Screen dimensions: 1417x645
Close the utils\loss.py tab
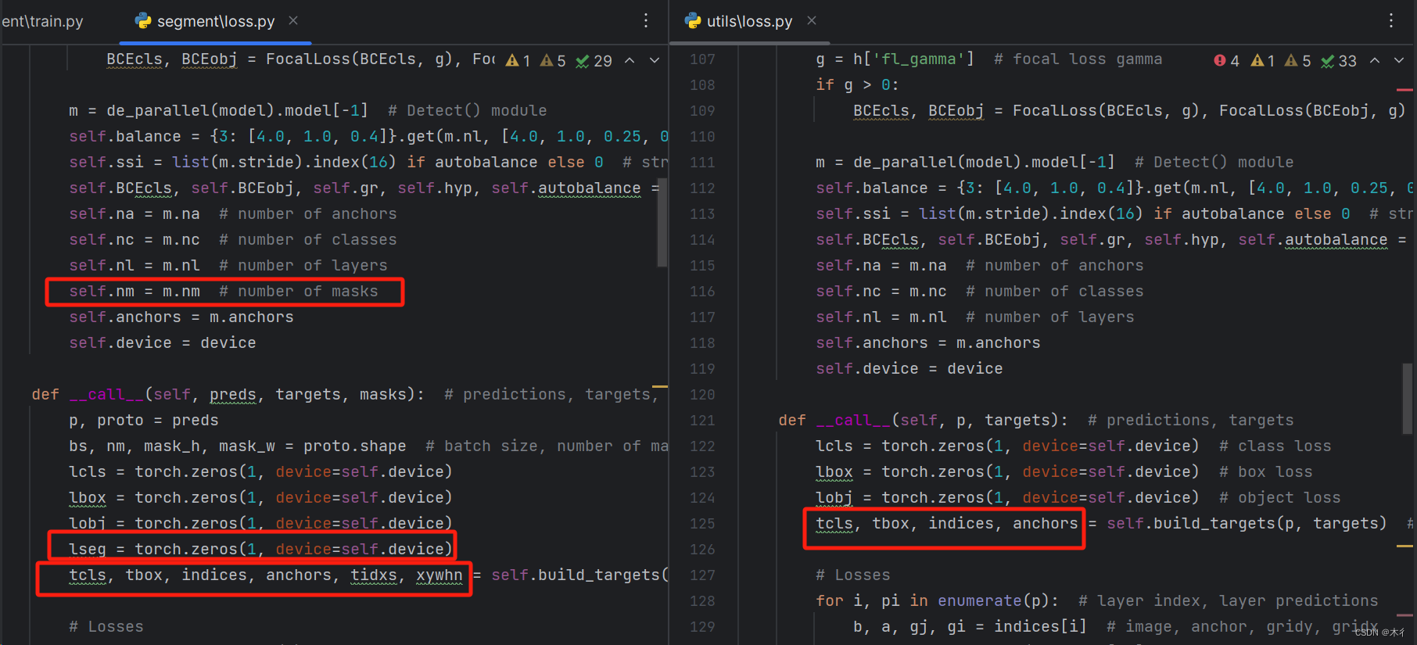pyautogui.click(x=812, y=20)
